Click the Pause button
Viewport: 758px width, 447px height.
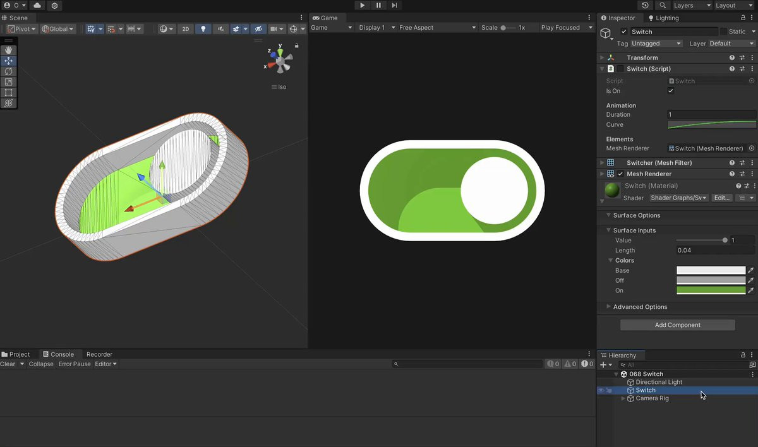378,5
